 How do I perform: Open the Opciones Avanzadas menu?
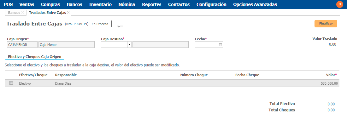click(255, 4)
